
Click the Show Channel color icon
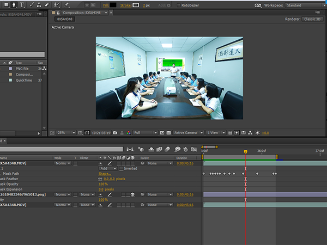(128, 132)
